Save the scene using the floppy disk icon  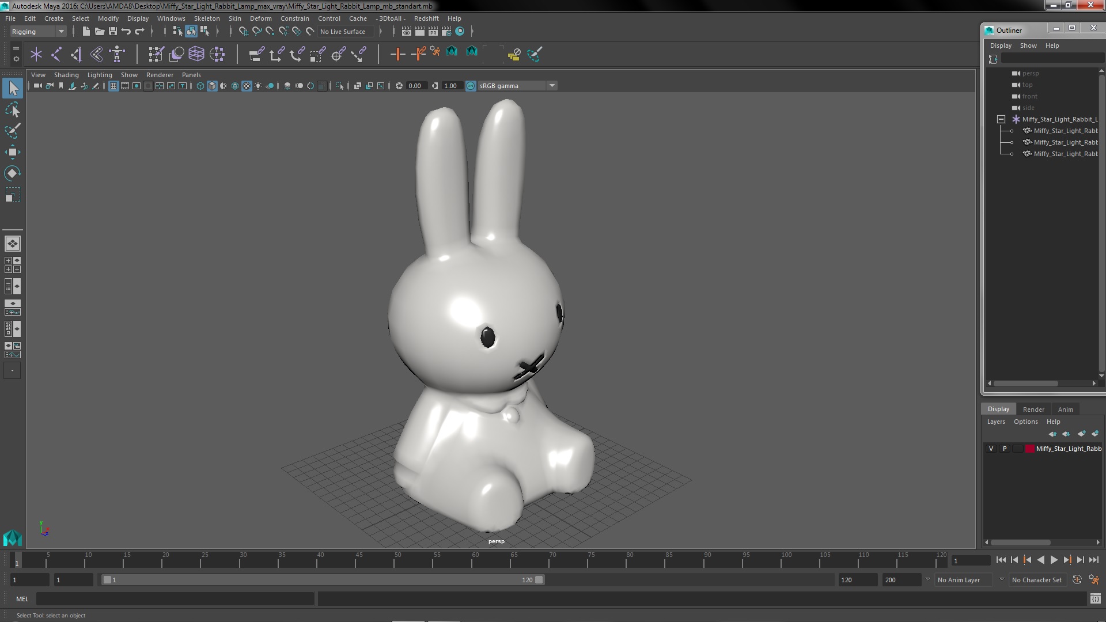(x=113, y=31)
